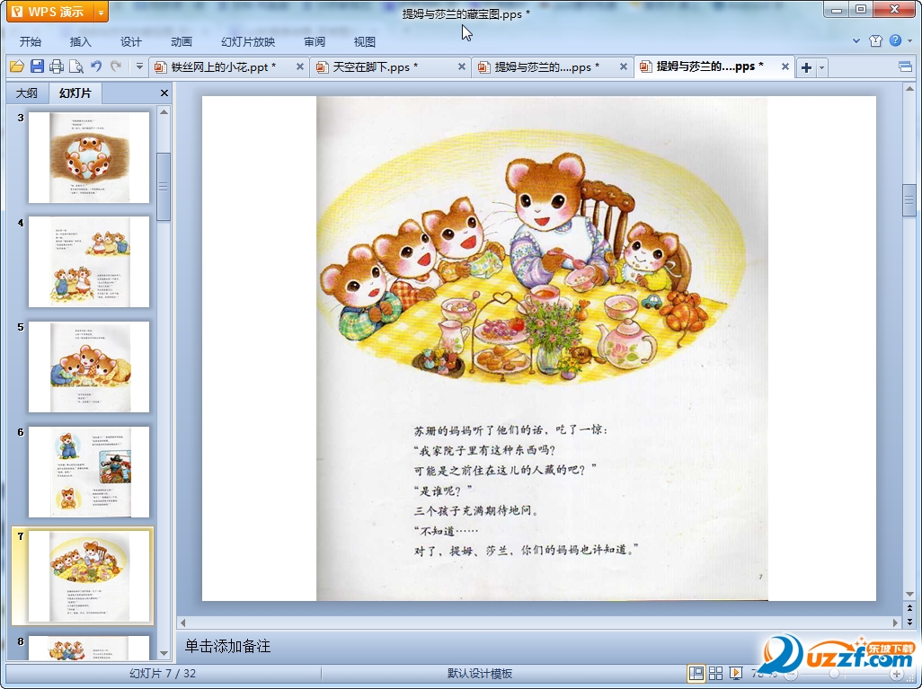
Task: Open the 插入 ribbon tab
Action: click(81, 41)
